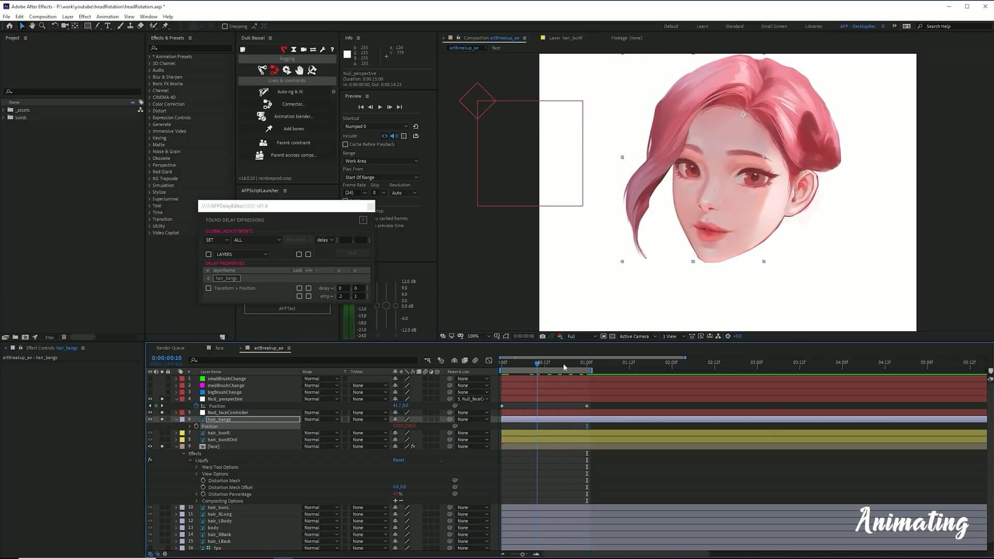Toggle visibility of hair_bunR layer
994x559 pixels.
150,433
